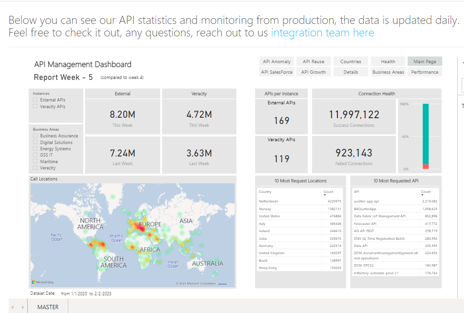Click the Europe heat spot on map
This screenshot has height=313, width=464.
pyautogui.click(x=141, y=228)
